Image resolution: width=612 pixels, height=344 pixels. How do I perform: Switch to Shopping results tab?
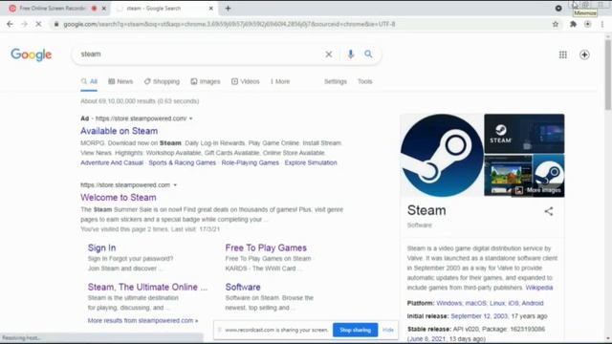tap(162, 81)
